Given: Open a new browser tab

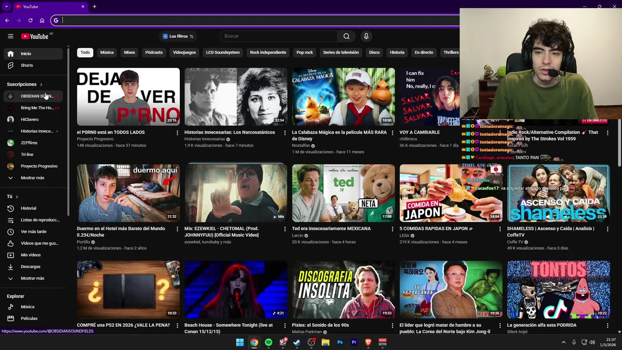Looking at the screenshot, I should [x=94, y=6].
